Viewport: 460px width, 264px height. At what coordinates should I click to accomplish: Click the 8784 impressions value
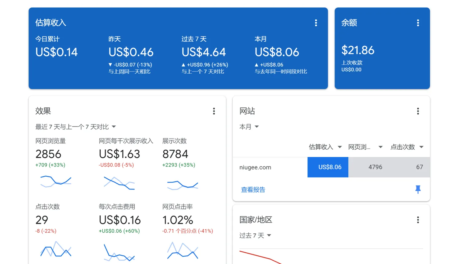click(175, 154)
